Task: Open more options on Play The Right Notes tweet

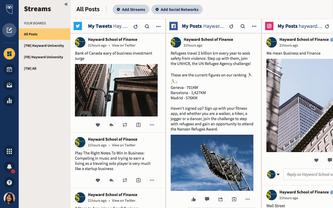Action: click(152, 180)
